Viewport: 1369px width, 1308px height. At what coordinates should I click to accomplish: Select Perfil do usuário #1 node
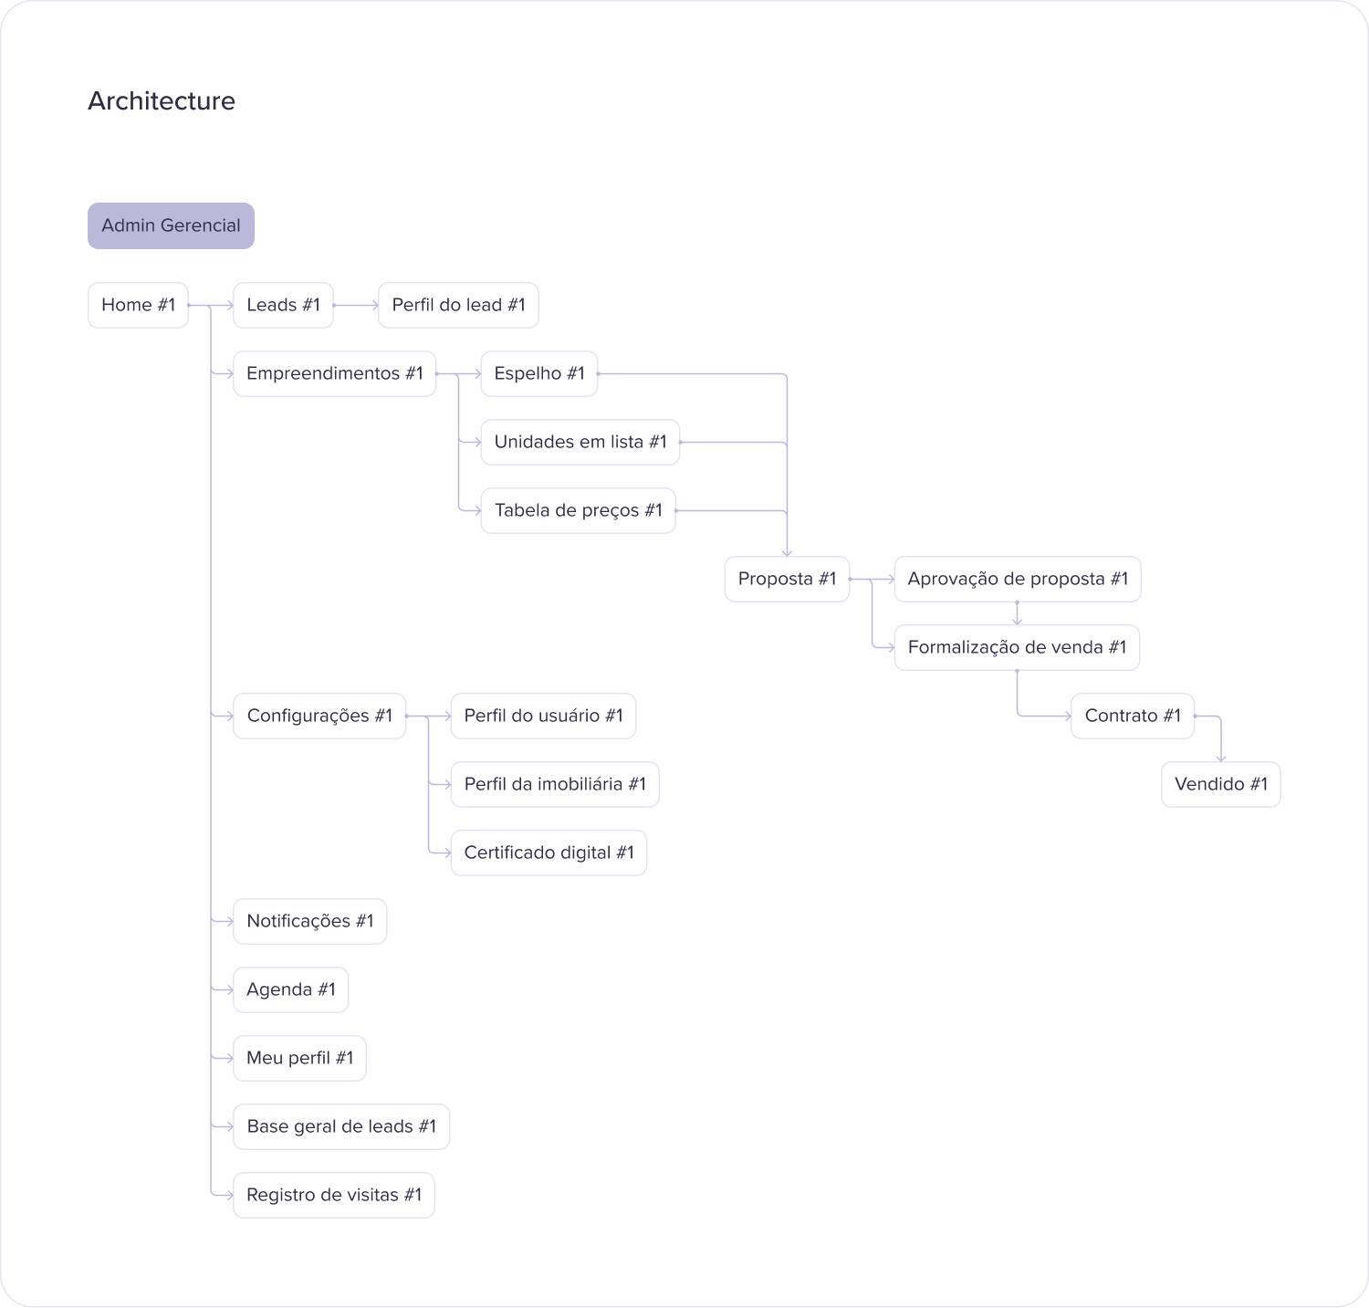[543, 716]
